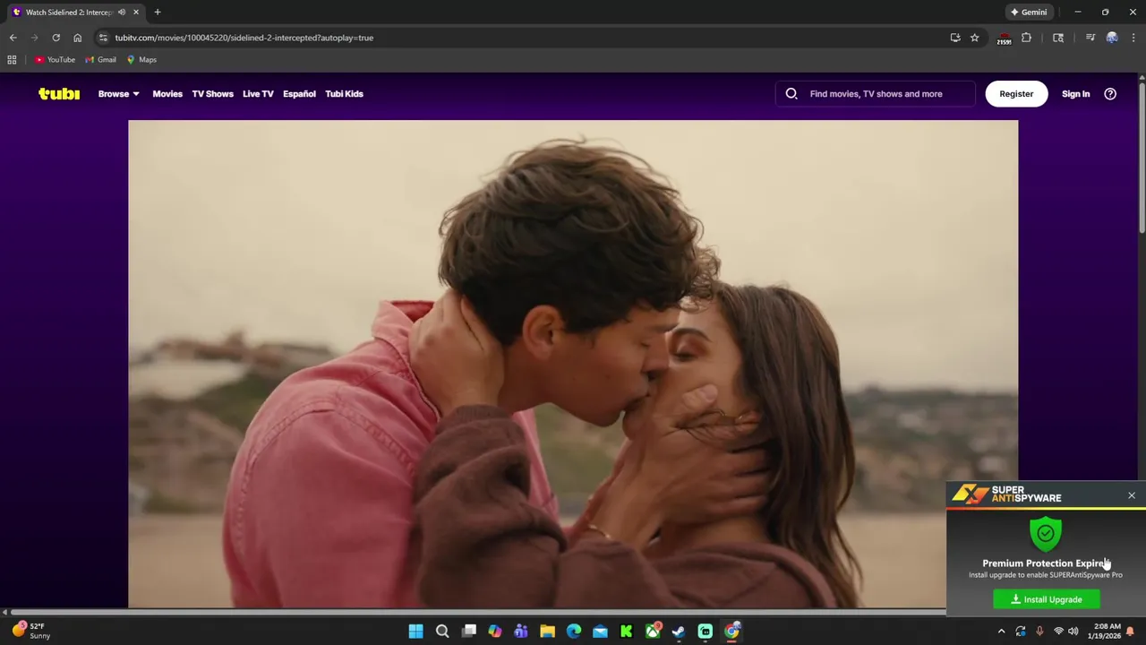
Task: Open a new browser tab
Action: pyautogui.click(x=158, y=13)
